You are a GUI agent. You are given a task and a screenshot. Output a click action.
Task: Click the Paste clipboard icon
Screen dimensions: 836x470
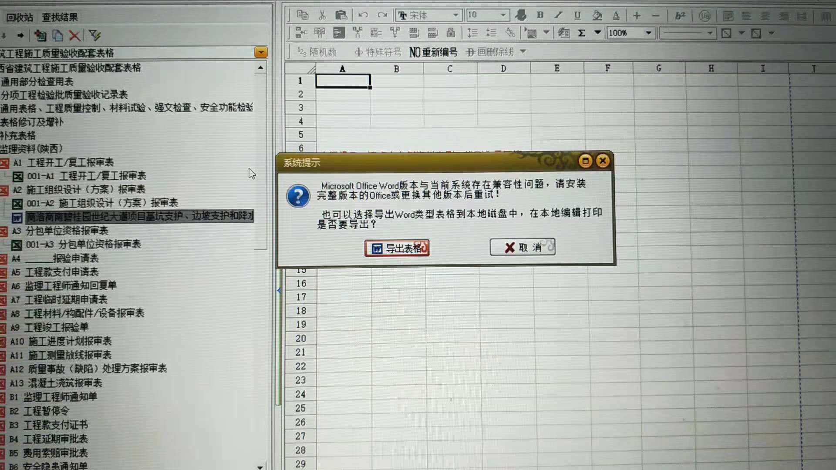(341, 16)
